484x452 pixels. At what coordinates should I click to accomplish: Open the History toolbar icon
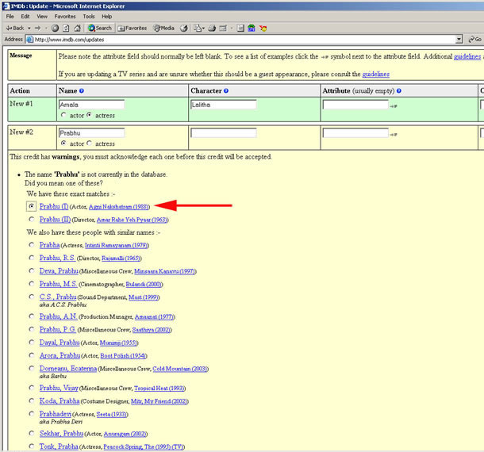point(184,28)
